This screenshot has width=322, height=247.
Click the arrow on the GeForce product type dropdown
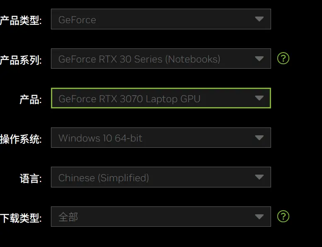259,19
